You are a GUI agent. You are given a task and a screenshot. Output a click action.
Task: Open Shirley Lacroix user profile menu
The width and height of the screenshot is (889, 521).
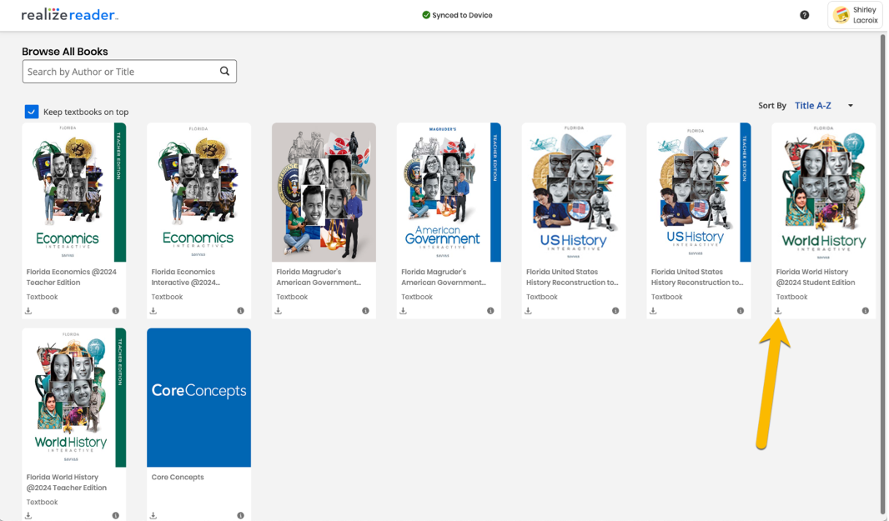[x=855, y=15]
